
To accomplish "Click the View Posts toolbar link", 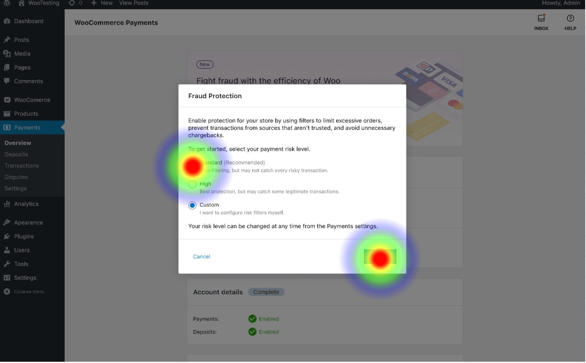I will click(x=134, y=3).
